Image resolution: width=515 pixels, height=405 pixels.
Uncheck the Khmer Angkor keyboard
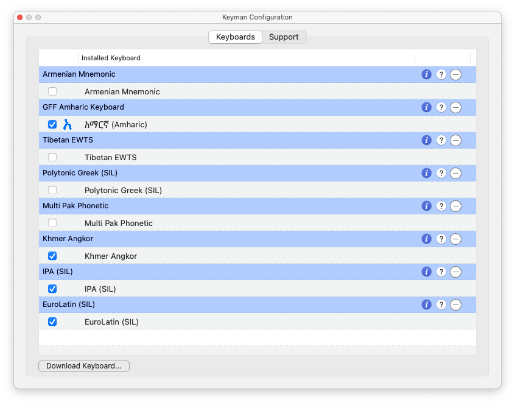pyautogui.click(x=52, y=256)
